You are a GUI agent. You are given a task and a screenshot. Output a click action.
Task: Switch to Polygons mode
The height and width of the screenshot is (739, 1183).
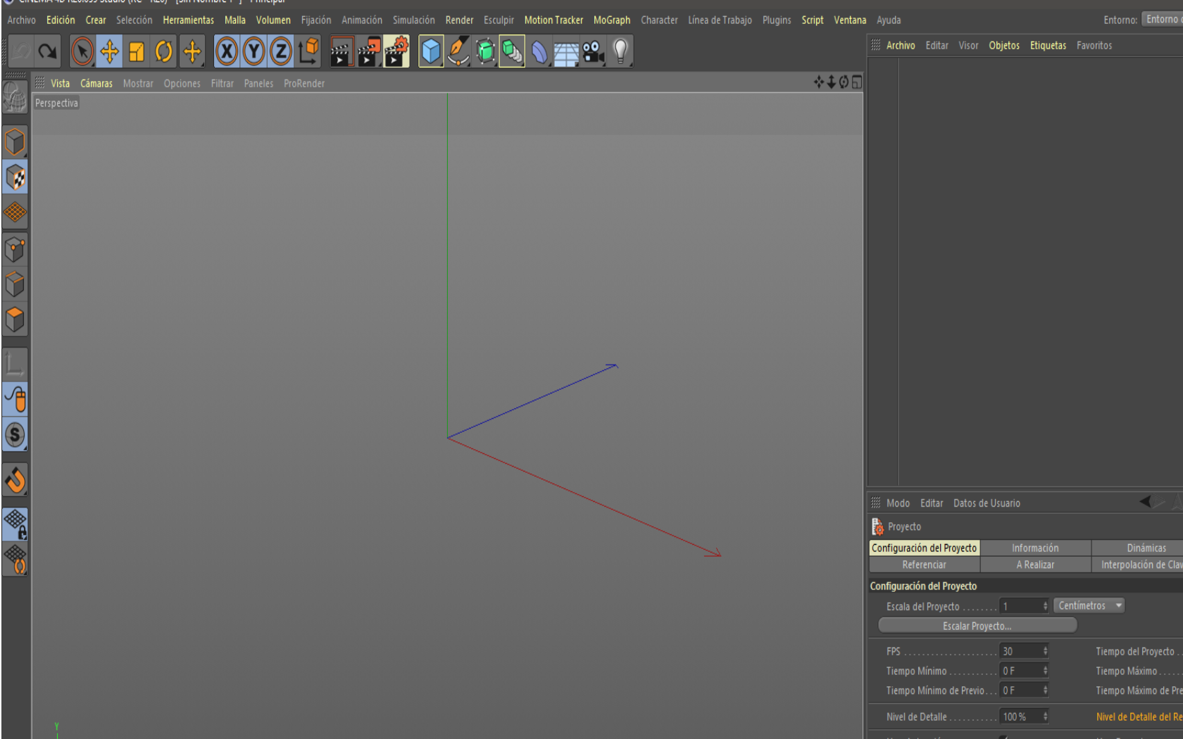15,320
